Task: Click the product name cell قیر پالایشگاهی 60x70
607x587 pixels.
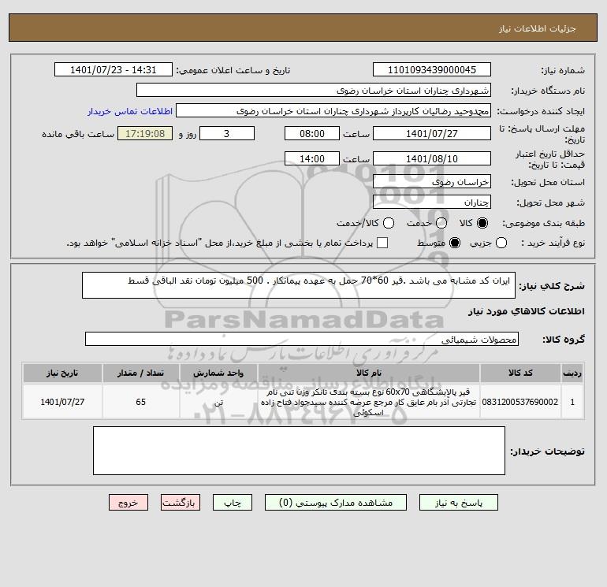Action: (x=369, y=402)
